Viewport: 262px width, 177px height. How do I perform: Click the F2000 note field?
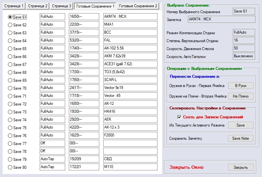tap(130, 135)
